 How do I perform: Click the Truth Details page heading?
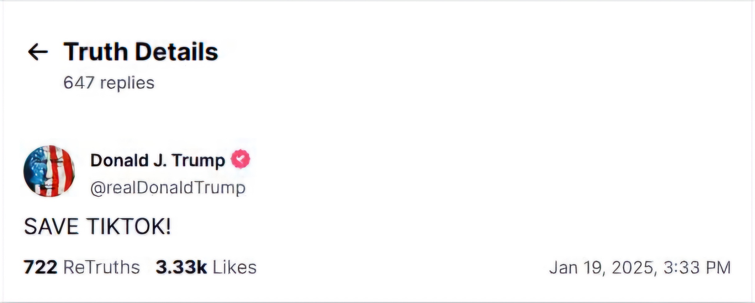[x=141, y=52]
